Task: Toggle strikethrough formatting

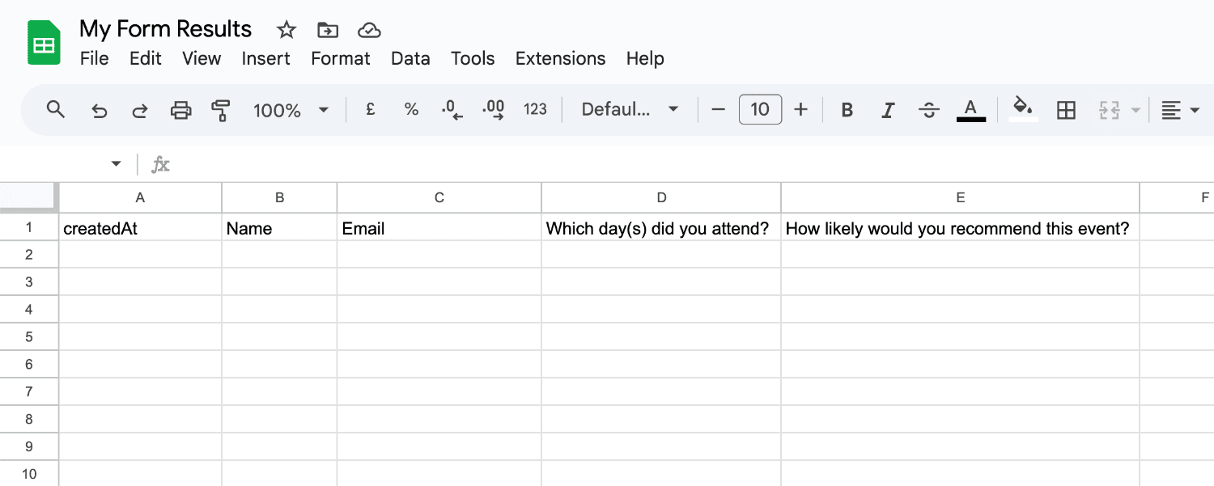Action: (929, 110)
